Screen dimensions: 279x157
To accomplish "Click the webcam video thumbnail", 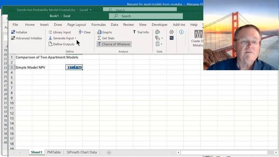I will coord(241,35).
